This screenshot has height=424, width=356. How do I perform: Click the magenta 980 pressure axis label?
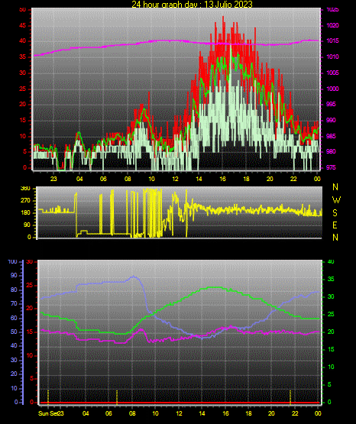pyautogui.click(x=331, y=151)
